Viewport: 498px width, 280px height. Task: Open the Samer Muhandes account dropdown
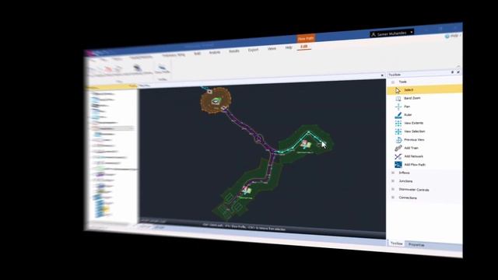pyautogui.click(x=412, y=32)
